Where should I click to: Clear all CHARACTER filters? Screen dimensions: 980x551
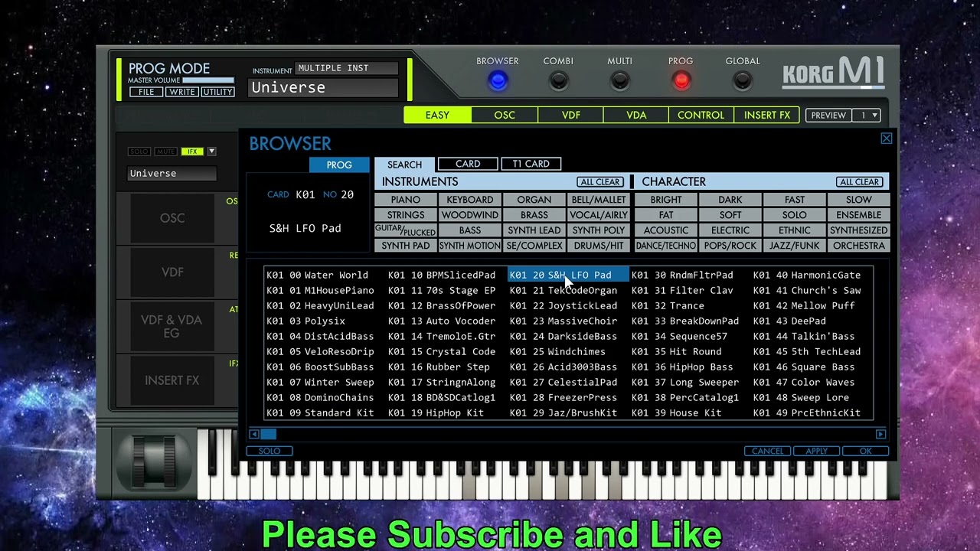[860, 182]
